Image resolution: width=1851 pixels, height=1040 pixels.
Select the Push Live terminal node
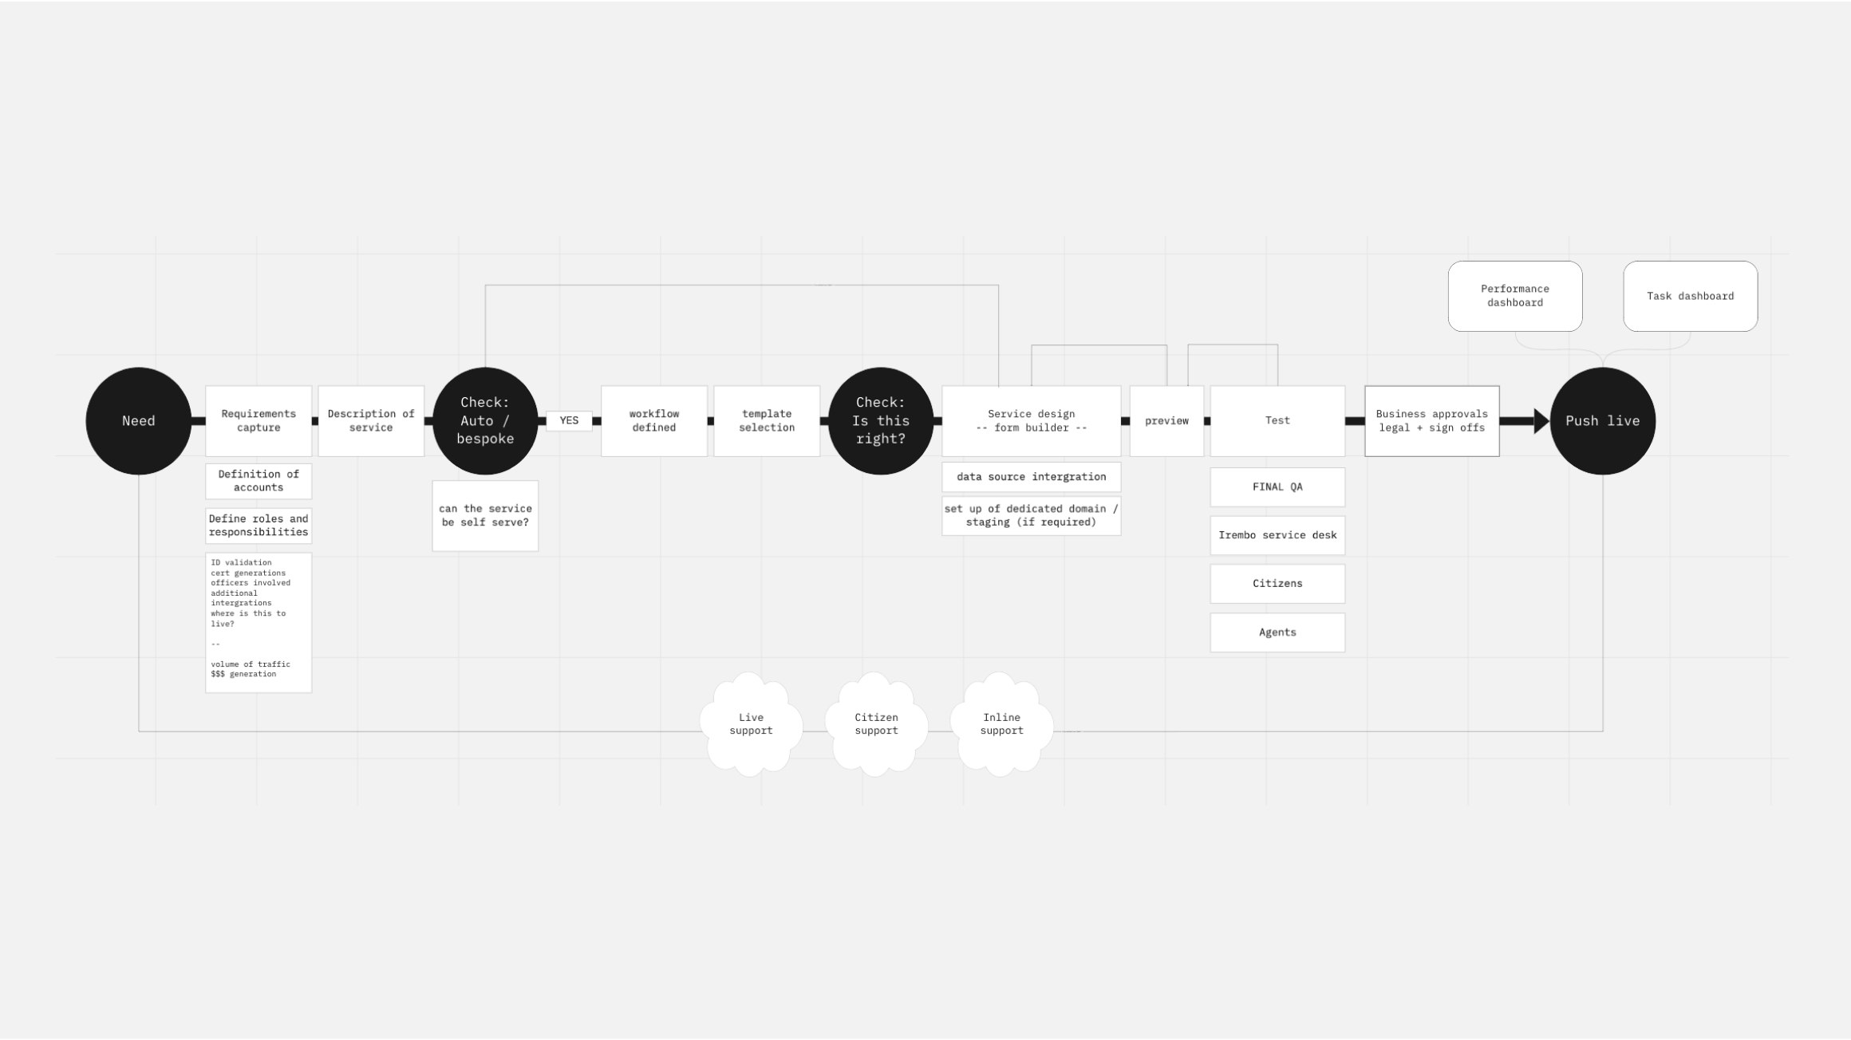[x=1600, y=421]
